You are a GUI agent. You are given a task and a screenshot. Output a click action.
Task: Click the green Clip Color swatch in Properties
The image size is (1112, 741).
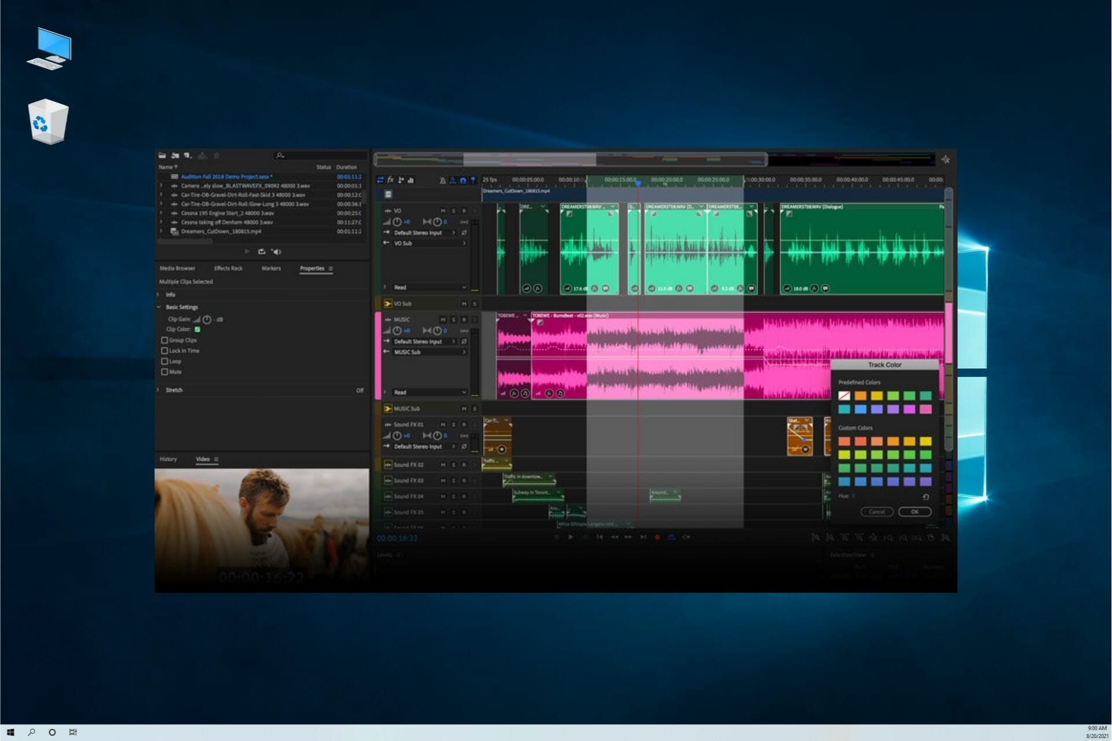[x=197, y=329]
